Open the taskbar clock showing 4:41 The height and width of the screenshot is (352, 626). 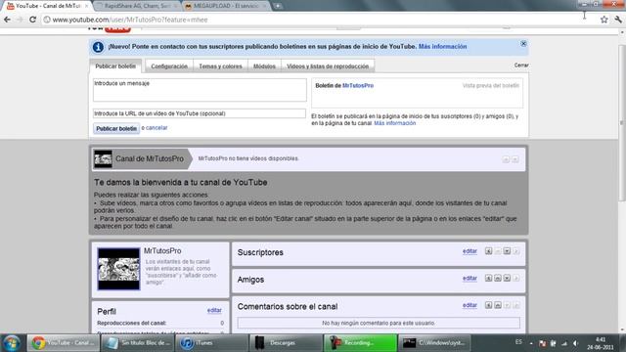click(x=601, y=343)
